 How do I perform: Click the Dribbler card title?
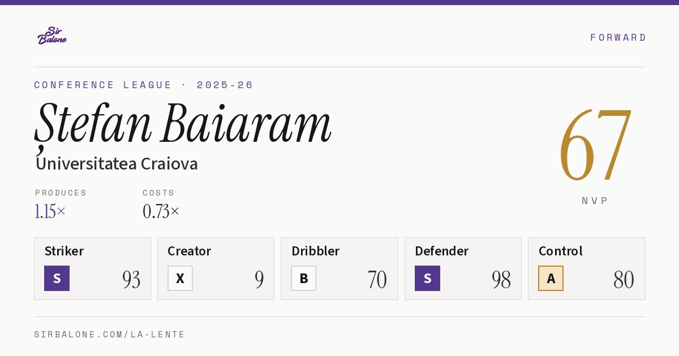(x=315, y=251)
